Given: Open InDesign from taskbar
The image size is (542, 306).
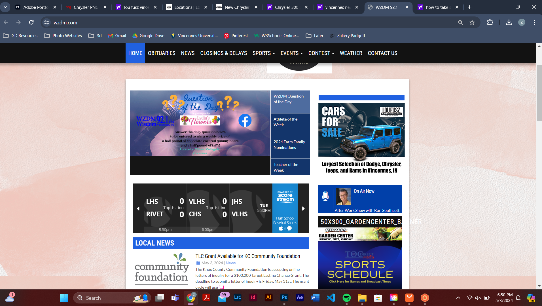Looking at the screenshot, I should pos(253,297).
